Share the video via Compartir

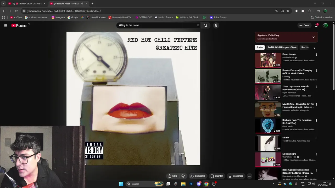coord(198,176)
